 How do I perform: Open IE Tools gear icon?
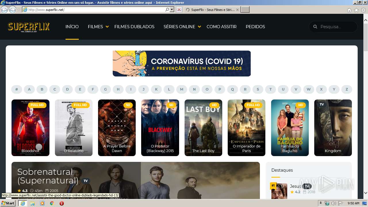coord(363,10)
